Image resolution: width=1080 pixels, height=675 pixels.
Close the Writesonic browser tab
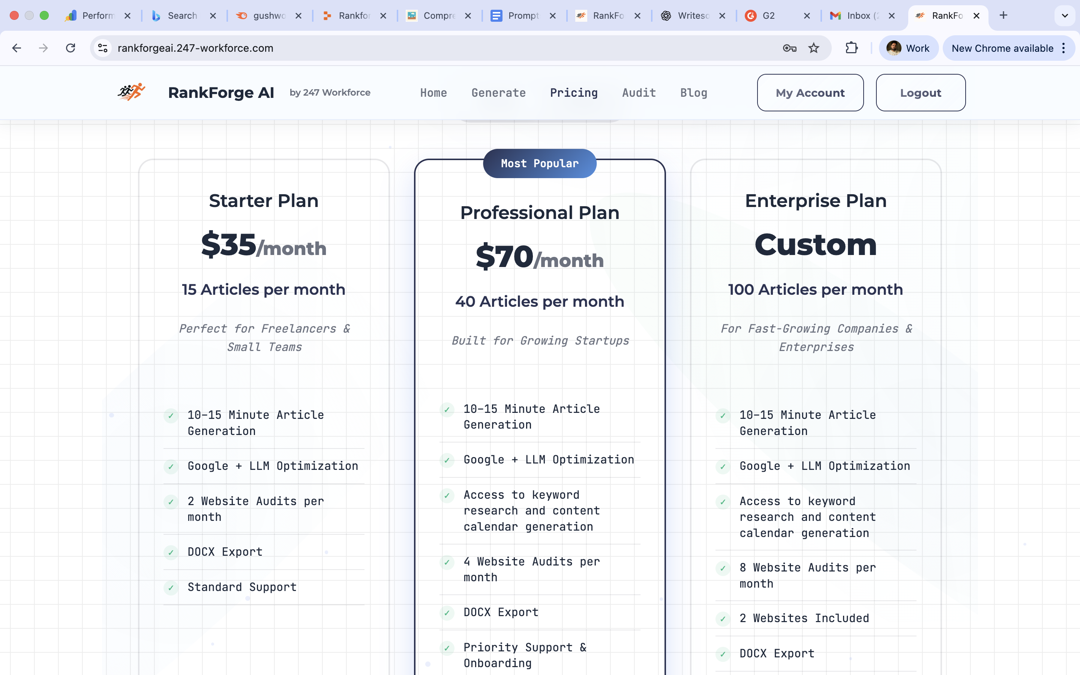pos(722,16)
